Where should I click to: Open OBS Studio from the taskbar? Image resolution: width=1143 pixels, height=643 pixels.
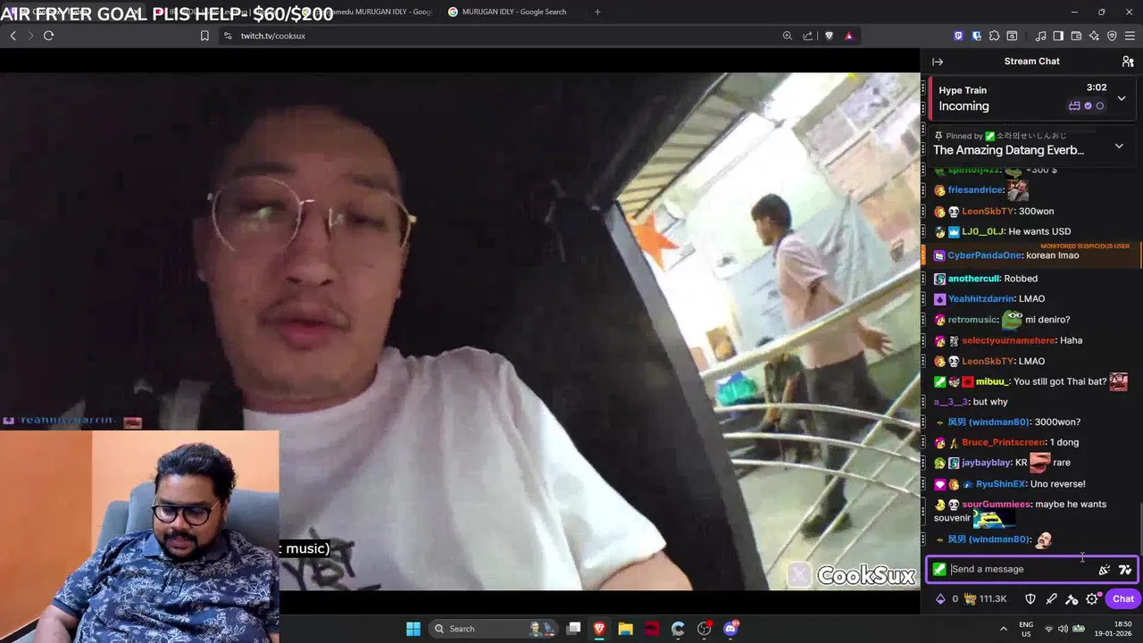coord(705,629)
